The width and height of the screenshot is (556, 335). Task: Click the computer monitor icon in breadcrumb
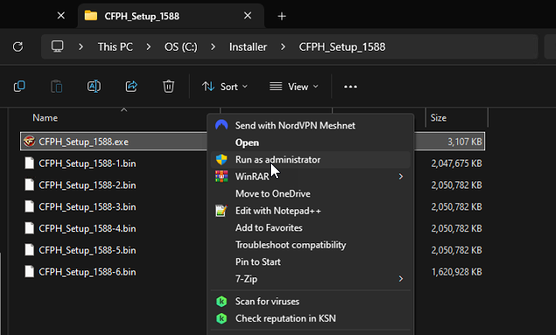click(x=57, y=46)
